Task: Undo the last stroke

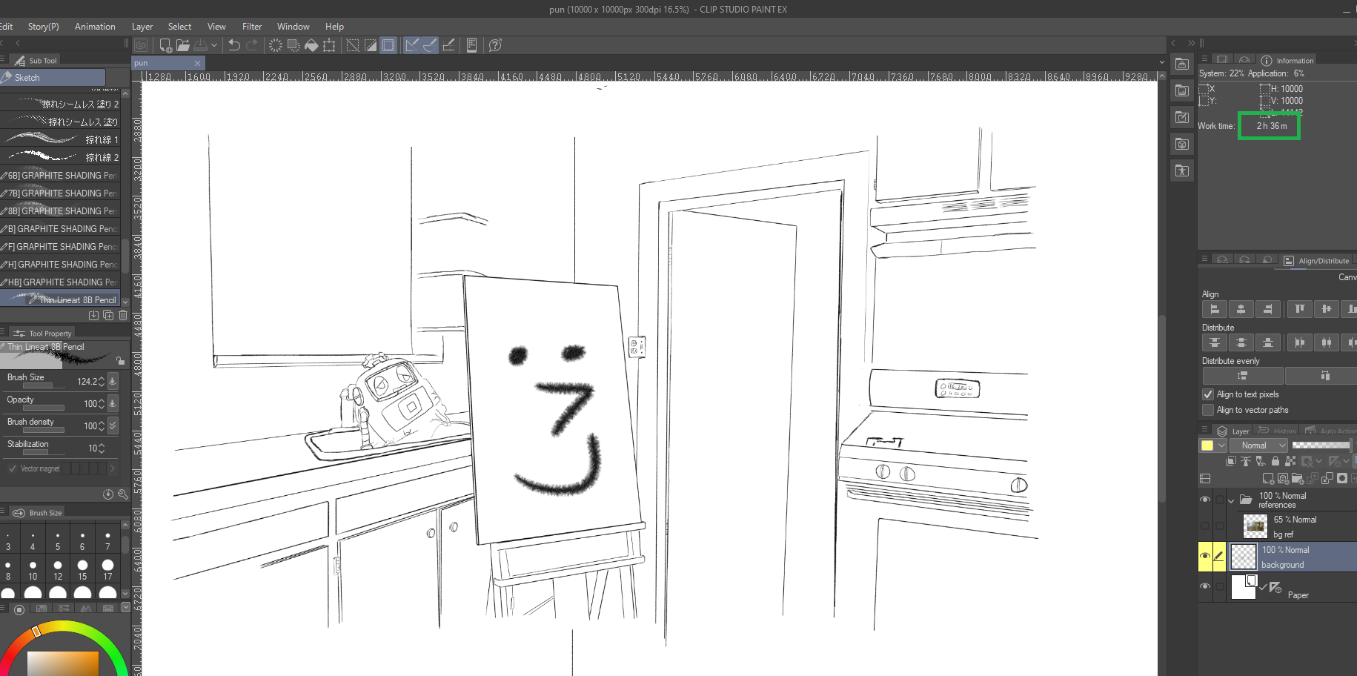Action: click(x=234, y=45)
